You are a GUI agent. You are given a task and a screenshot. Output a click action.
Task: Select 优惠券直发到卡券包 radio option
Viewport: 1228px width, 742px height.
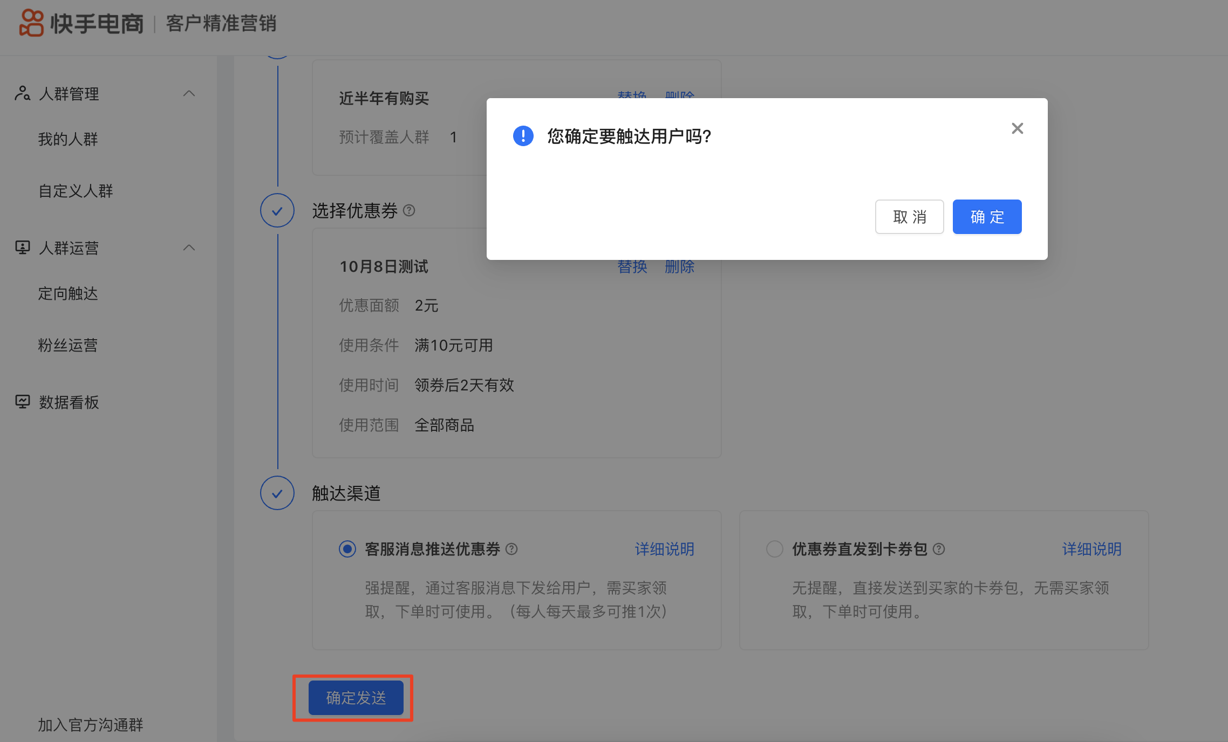pyautogui.click(x=774, y=549)
